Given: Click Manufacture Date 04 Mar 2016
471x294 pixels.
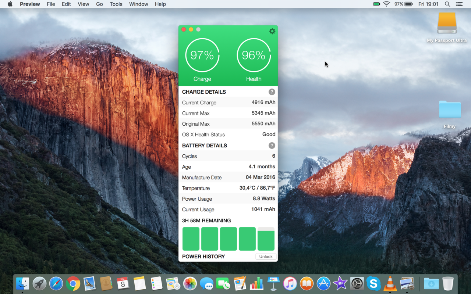Looking at the screenshot, I should pos(261,177).
